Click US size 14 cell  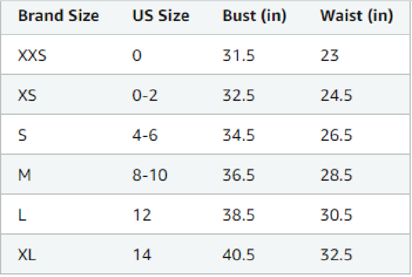(142, 255)
